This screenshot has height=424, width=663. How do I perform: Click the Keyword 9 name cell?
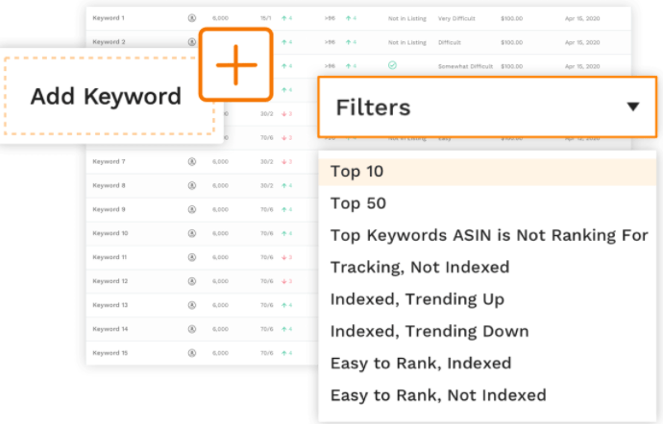[109, 209]
